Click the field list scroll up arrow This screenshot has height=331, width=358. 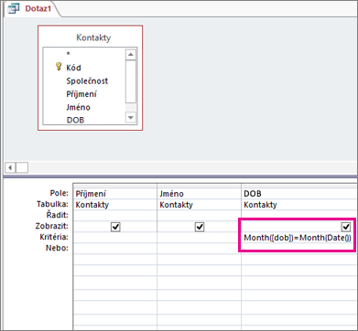(x=131, y=55)
